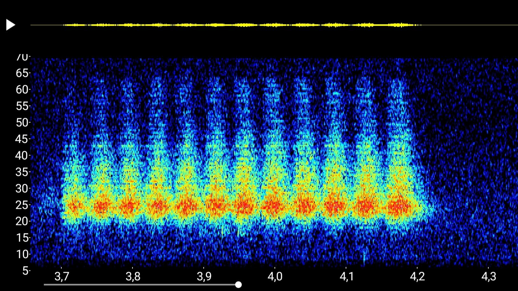Click the 5 frequency axis label
Image resolution: width=518 pixels, height=291 pixels.
click(25, 271)
